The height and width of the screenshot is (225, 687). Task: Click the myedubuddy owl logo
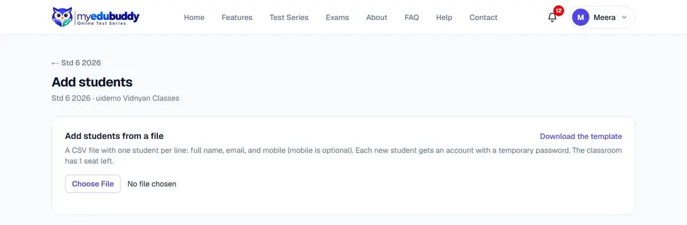95,17
